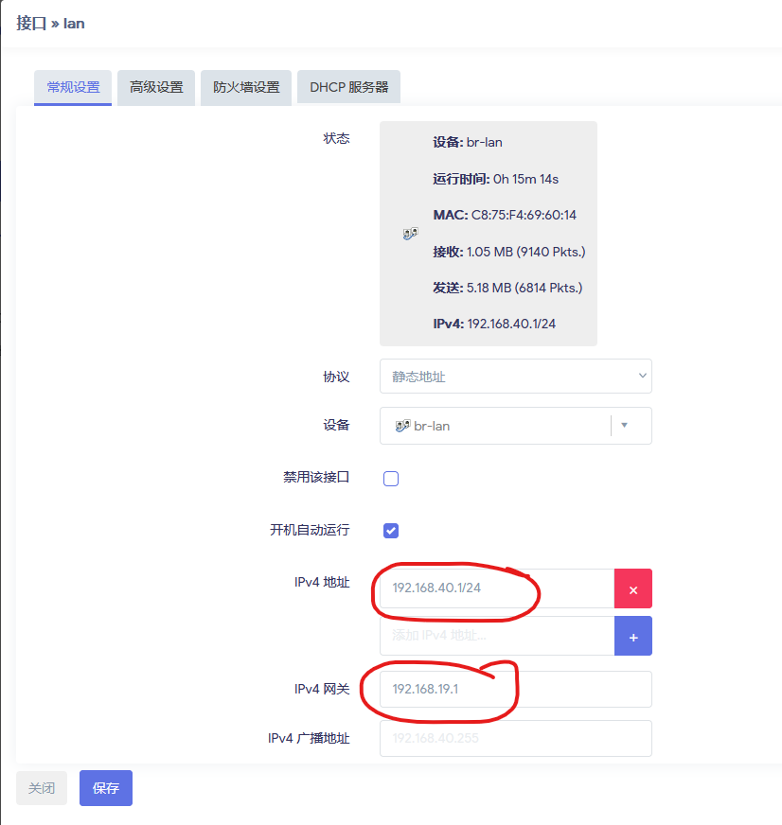The width and height of the screenshot is (782, 825).
Task: Click the 保存 button
Action: (106, 788)
